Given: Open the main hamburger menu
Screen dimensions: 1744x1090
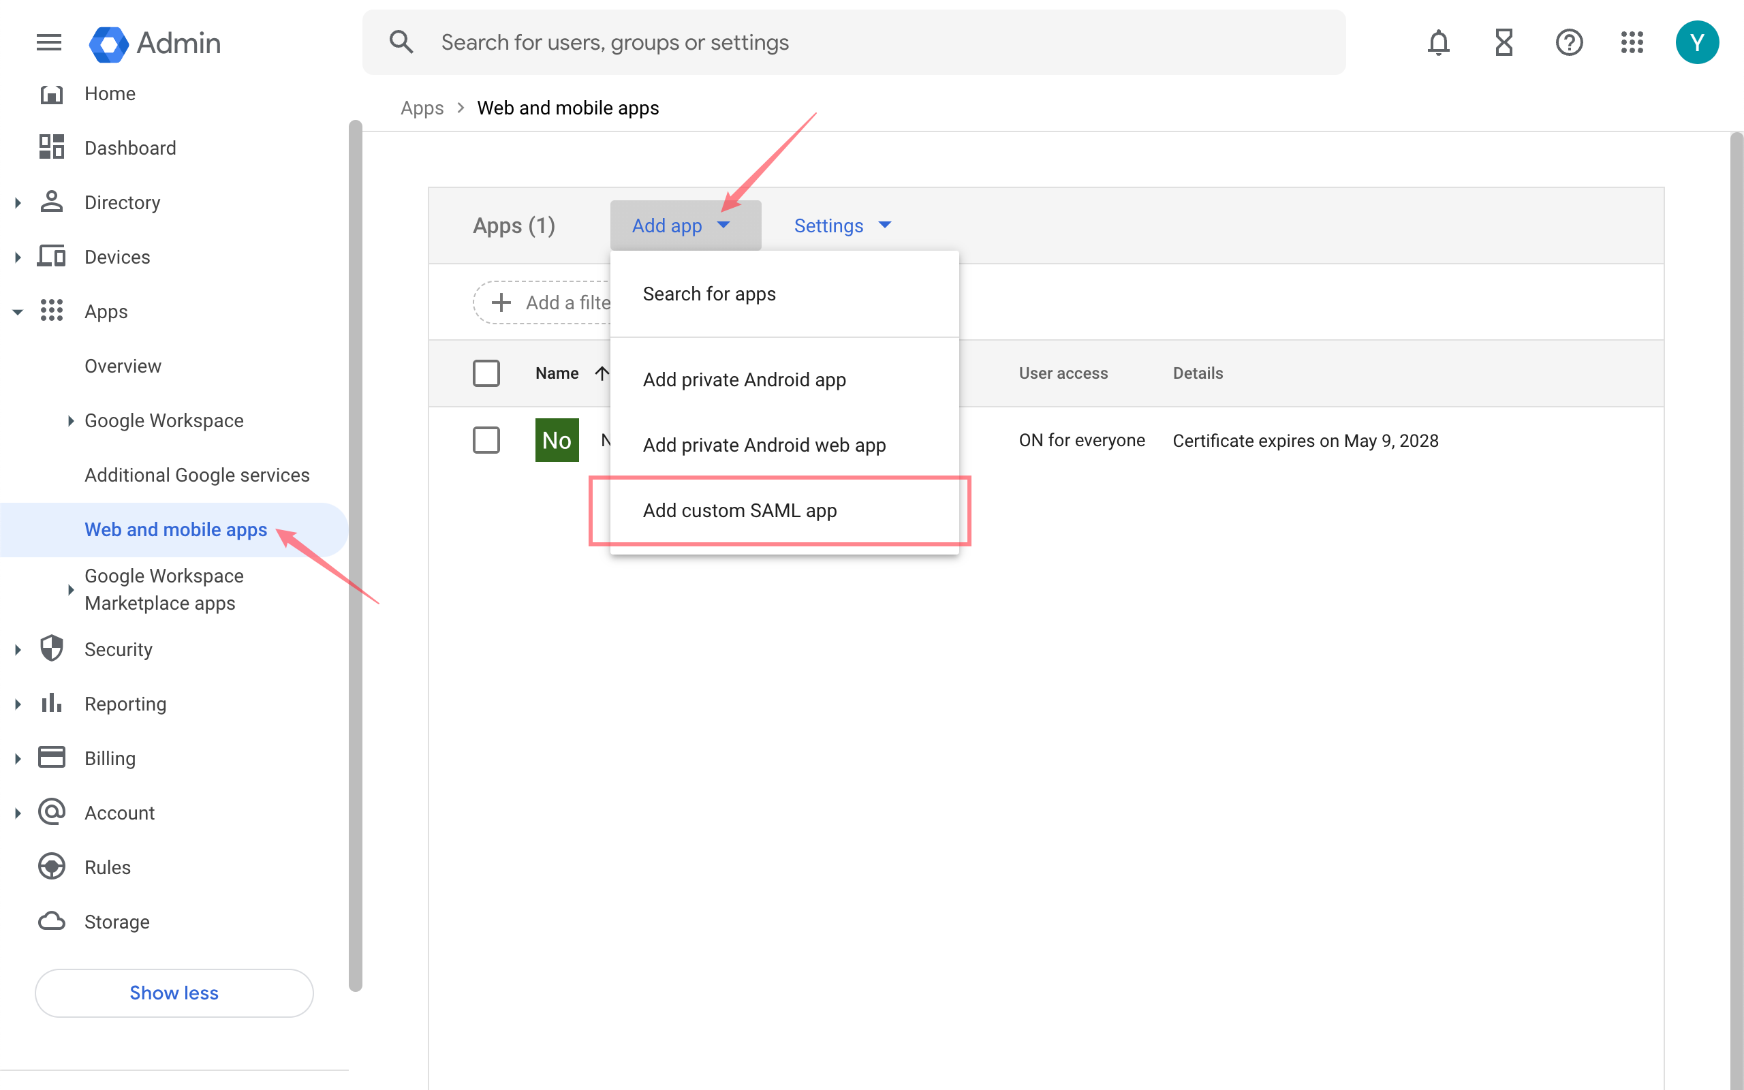Looking at the screenshot, I should (x=48, y=42).
